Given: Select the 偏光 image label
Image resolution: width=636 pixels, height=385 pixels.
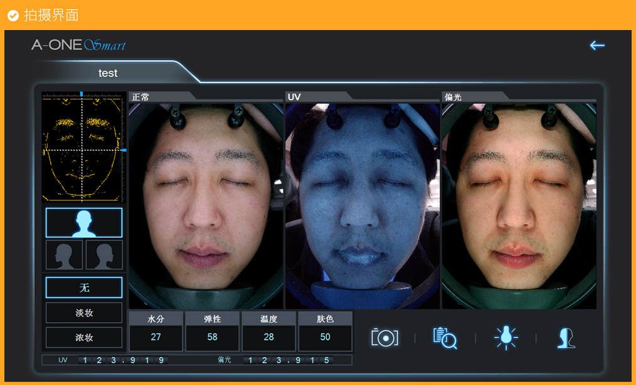Looking at the screenshot, I should pos(453,97).
